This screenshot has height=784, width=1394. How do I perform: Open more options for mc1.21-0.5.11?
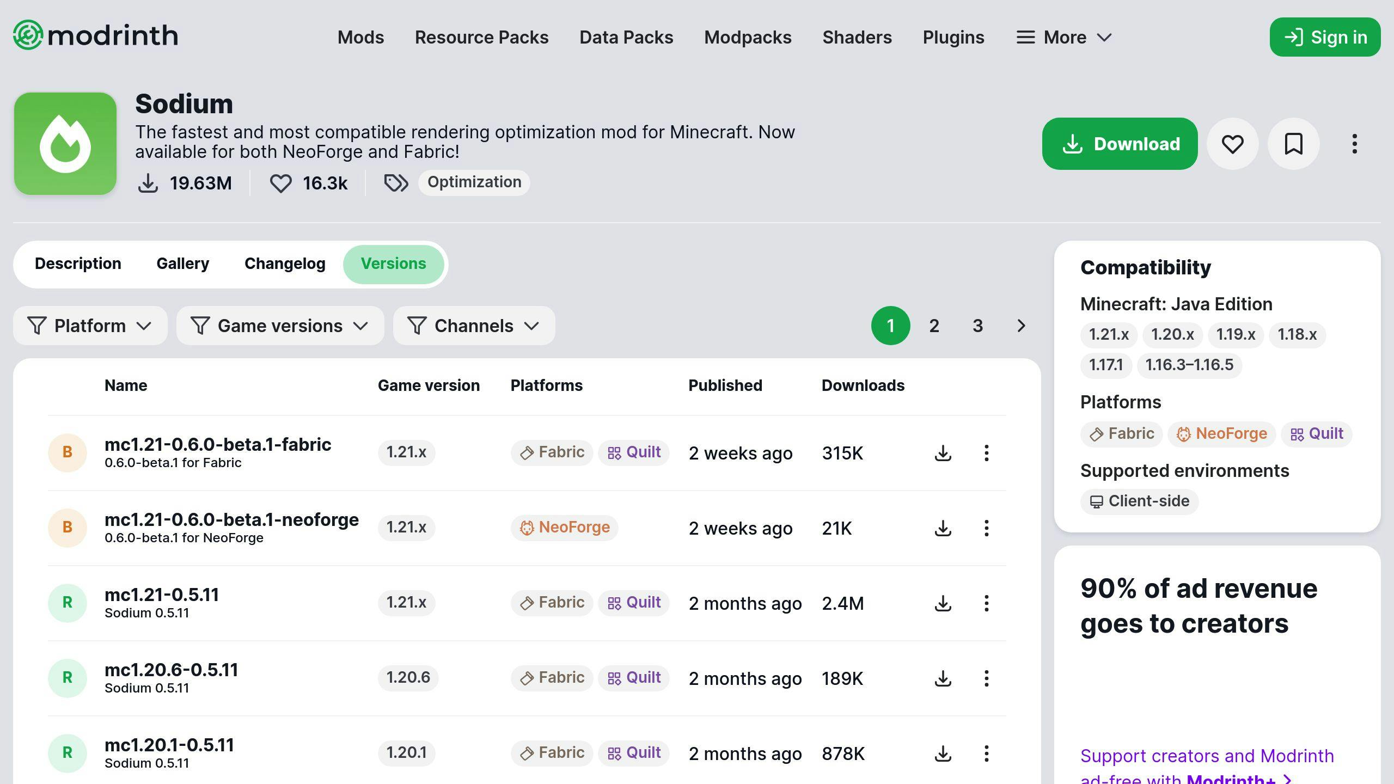point(987,603)
